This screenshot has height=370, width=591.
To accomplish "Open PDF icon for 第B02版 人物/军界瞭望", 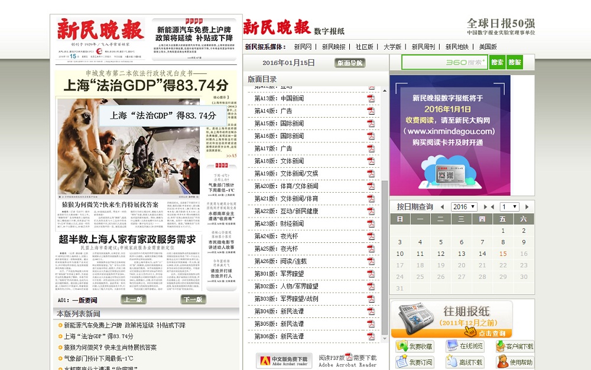I will coord(371,286).
